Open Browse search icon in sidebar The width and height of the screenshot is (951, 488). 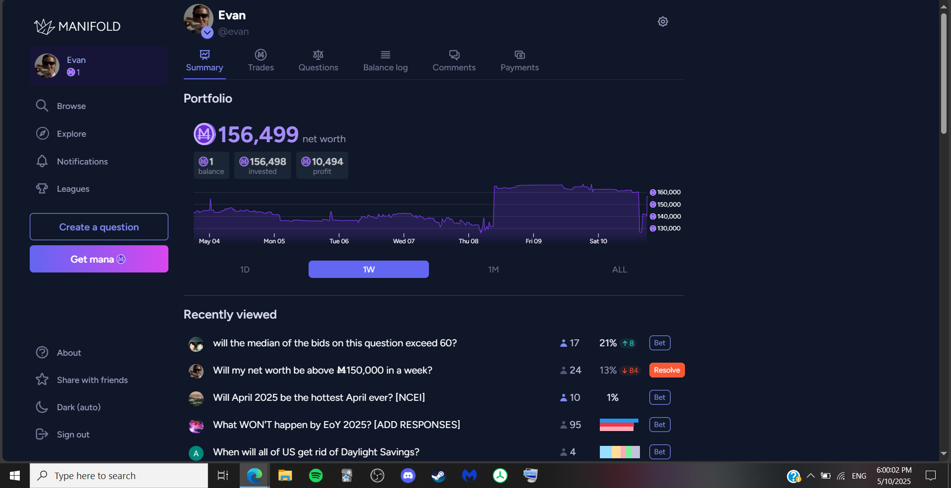click(x=42, y=106)
